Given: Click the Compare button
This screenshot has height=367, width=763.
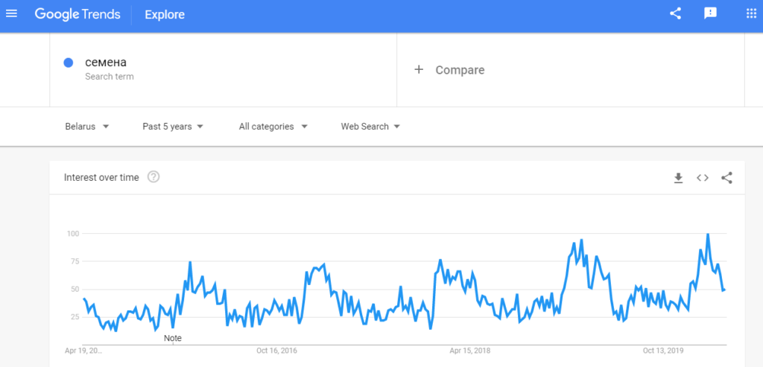Looking at the screenshot, I should [x=449, y=70].
